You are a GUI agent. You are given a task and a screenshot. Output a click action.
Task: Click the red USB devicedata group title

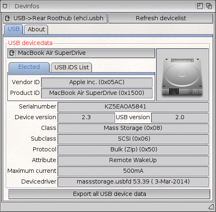[x=30, y=43]
